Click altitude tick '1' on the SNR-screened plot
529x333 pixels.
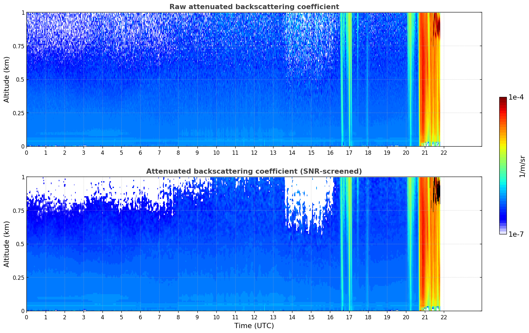(23, 177)
